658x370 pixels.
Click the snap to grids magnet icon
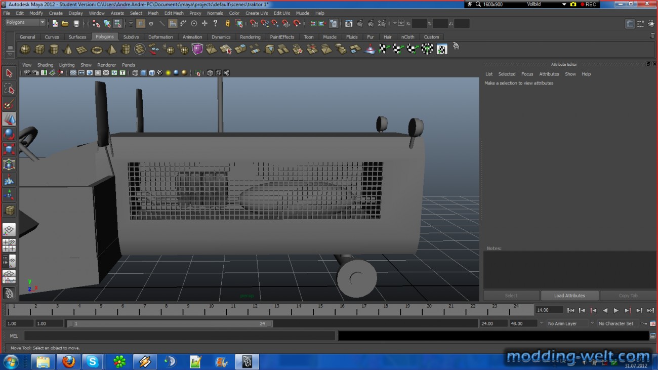click(x=254, y=23)
